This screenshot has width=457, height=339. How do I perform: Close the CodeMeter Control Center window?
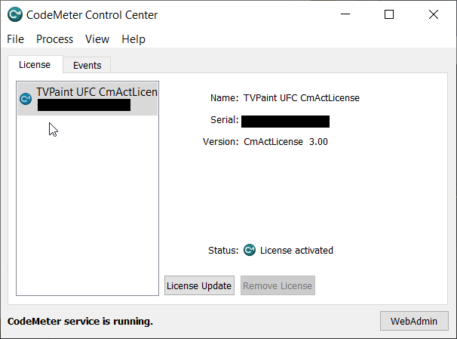click(434, 14)
